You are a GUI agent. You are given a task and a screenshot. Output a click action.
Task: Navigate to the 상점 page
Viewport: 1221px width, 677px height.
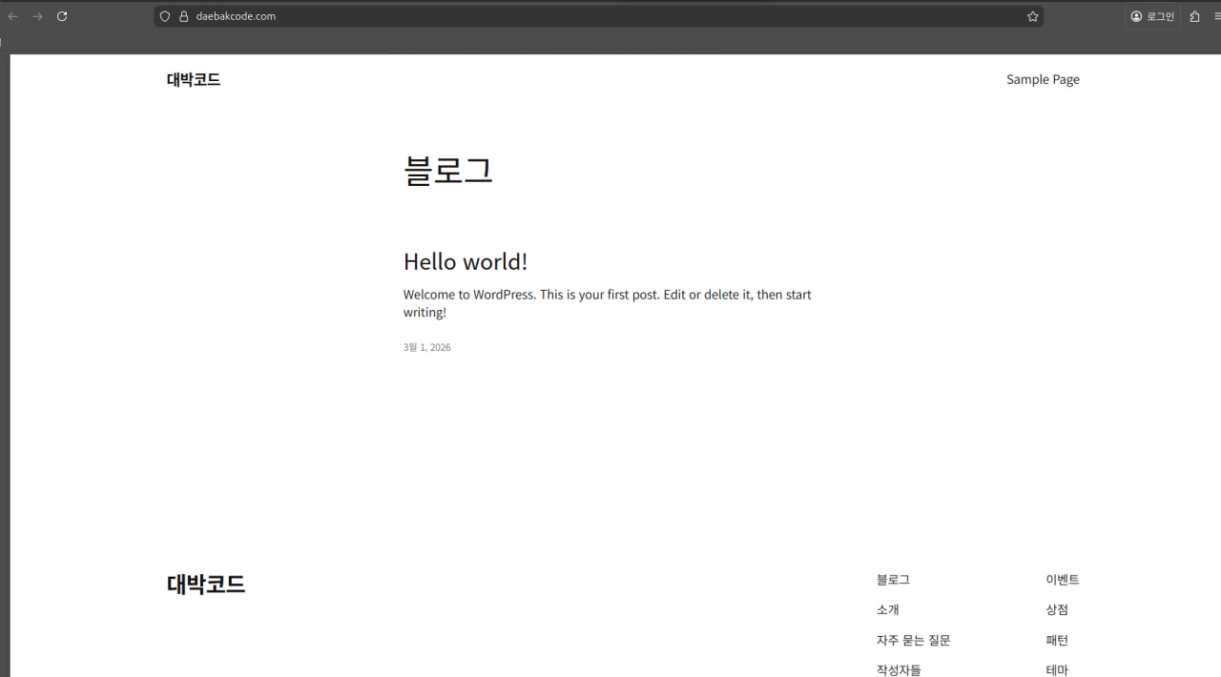[x=1056, y=609]
